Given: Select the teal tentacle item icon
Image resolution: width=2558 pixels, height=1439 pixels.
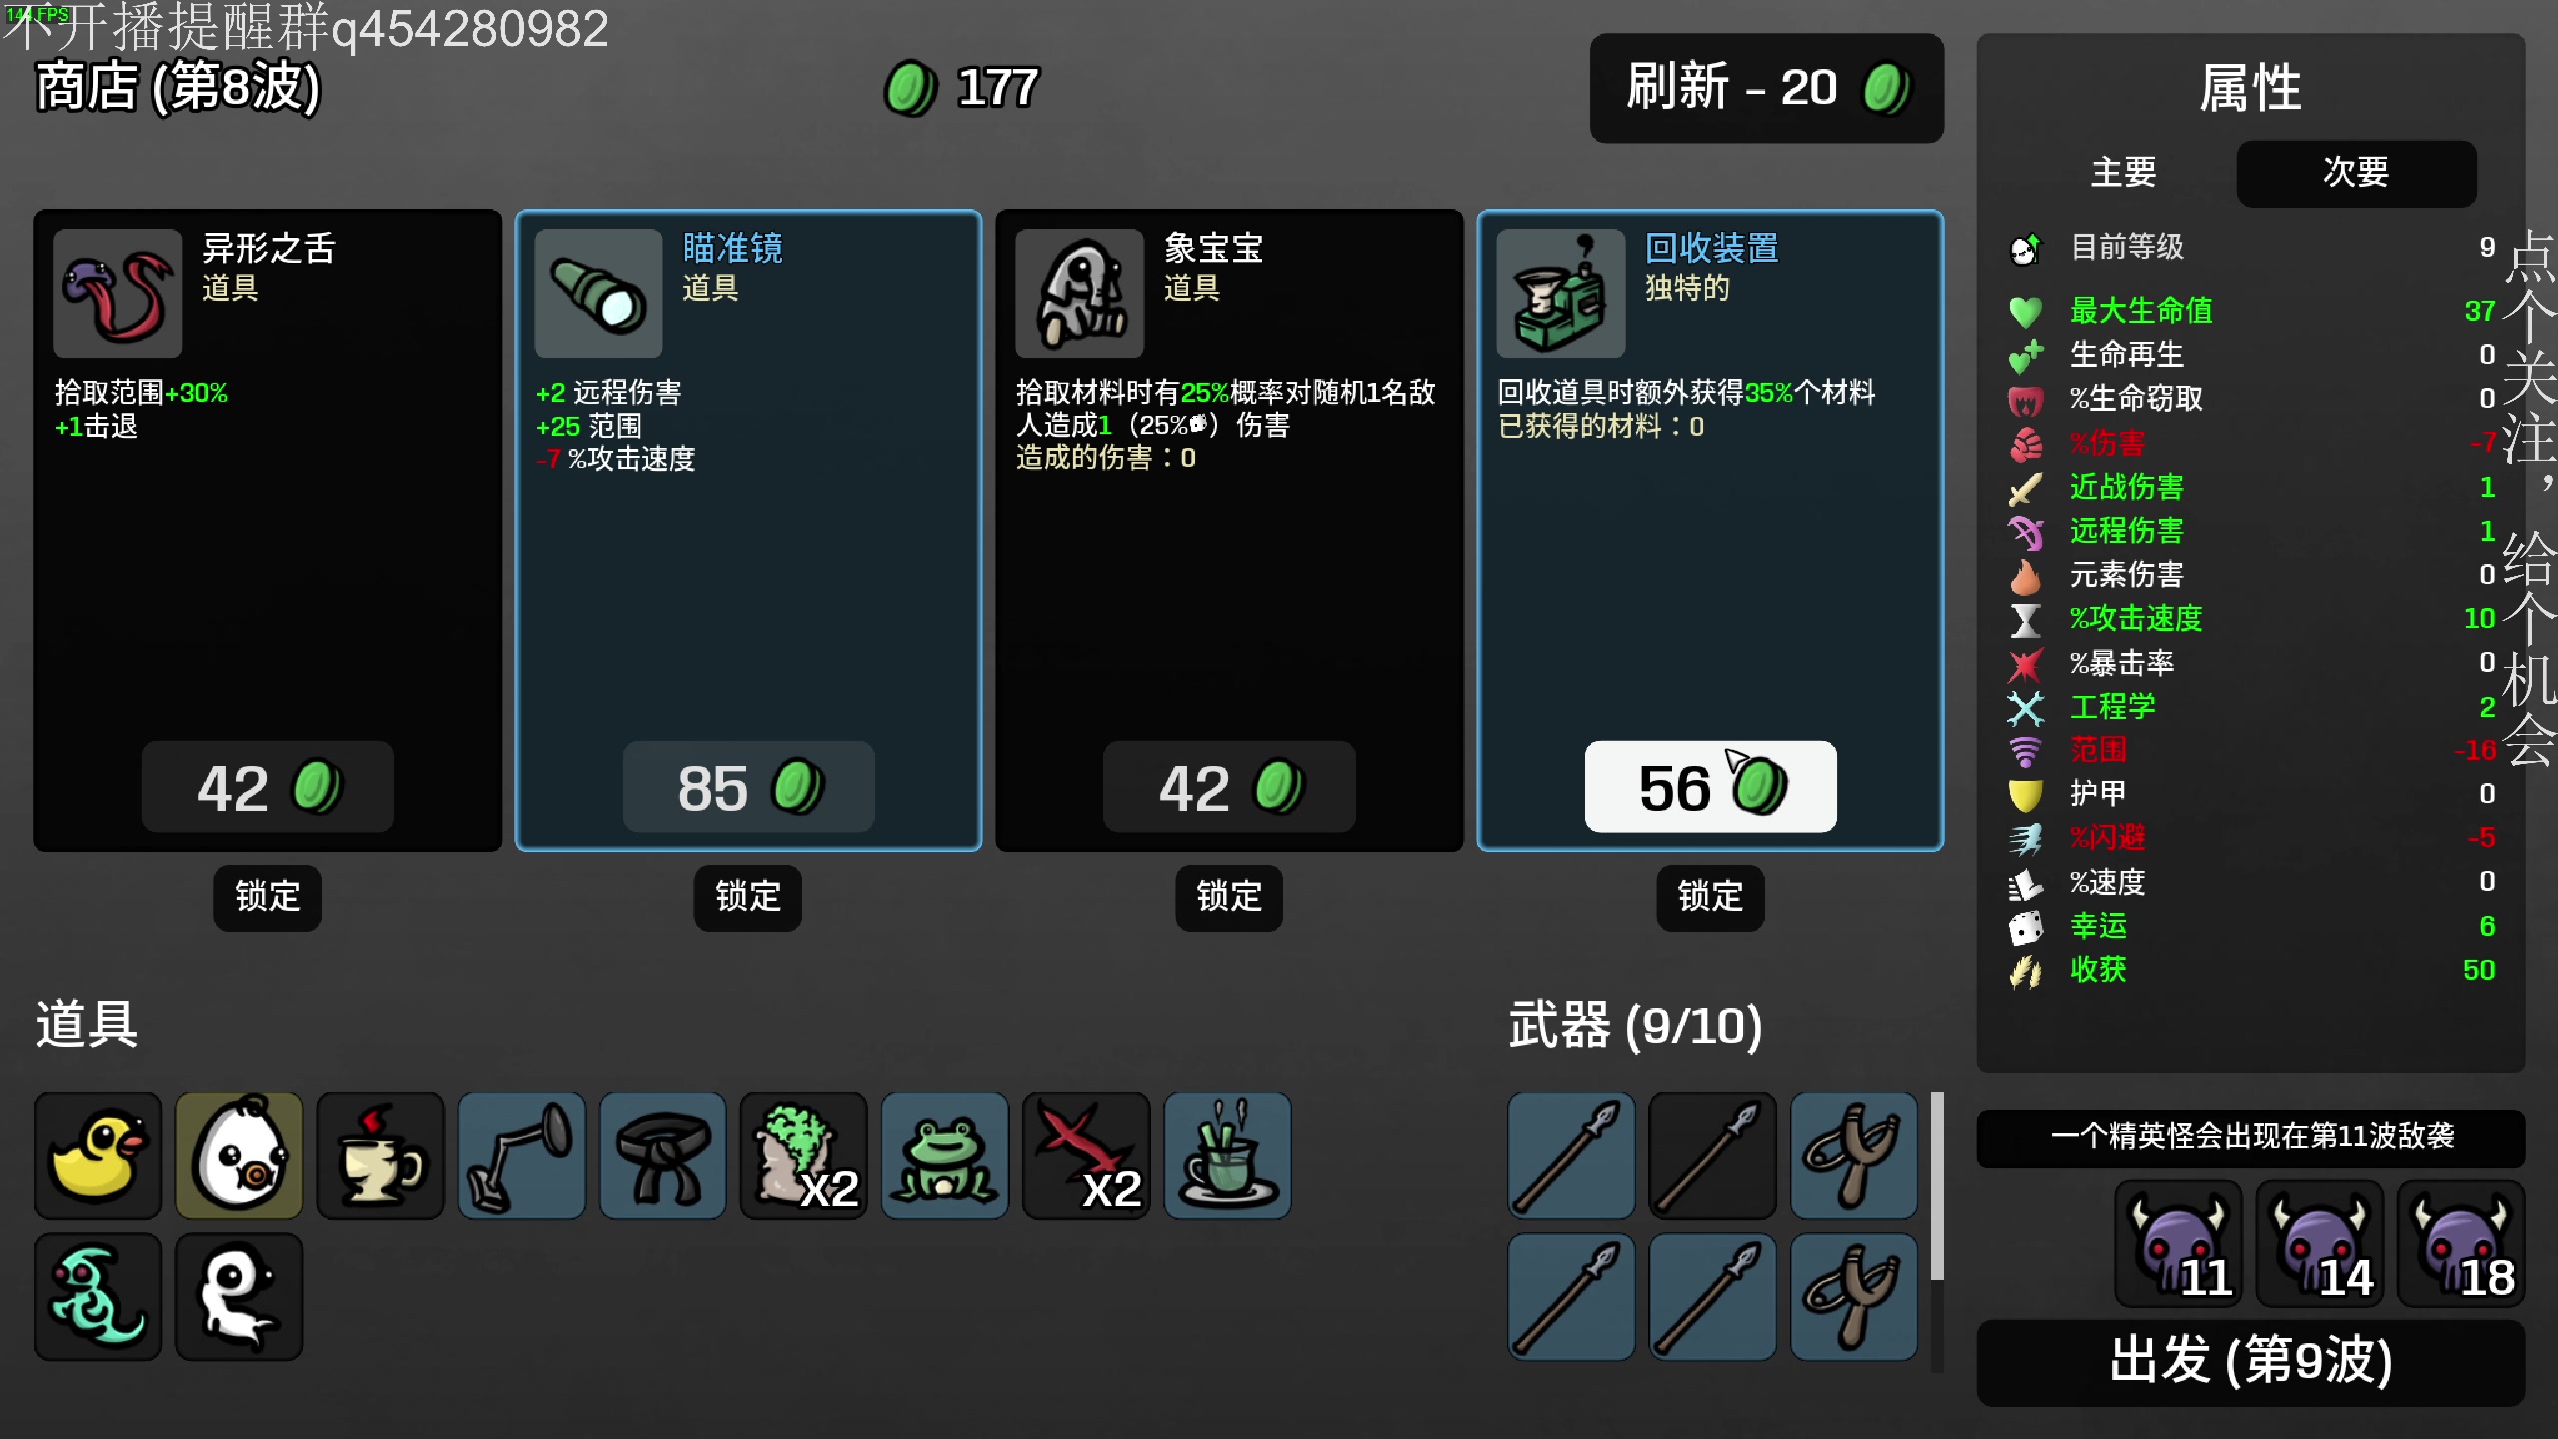Looking at the screenshot, I should tap(97, 1296).
